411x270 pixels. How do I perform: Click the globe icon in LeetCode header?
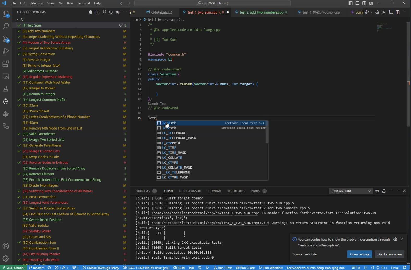coord(91,12)
